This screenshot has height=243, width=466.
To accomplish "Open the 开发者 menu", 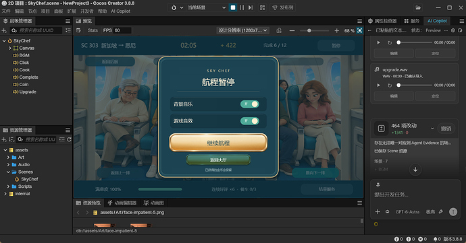I will 86,11.
